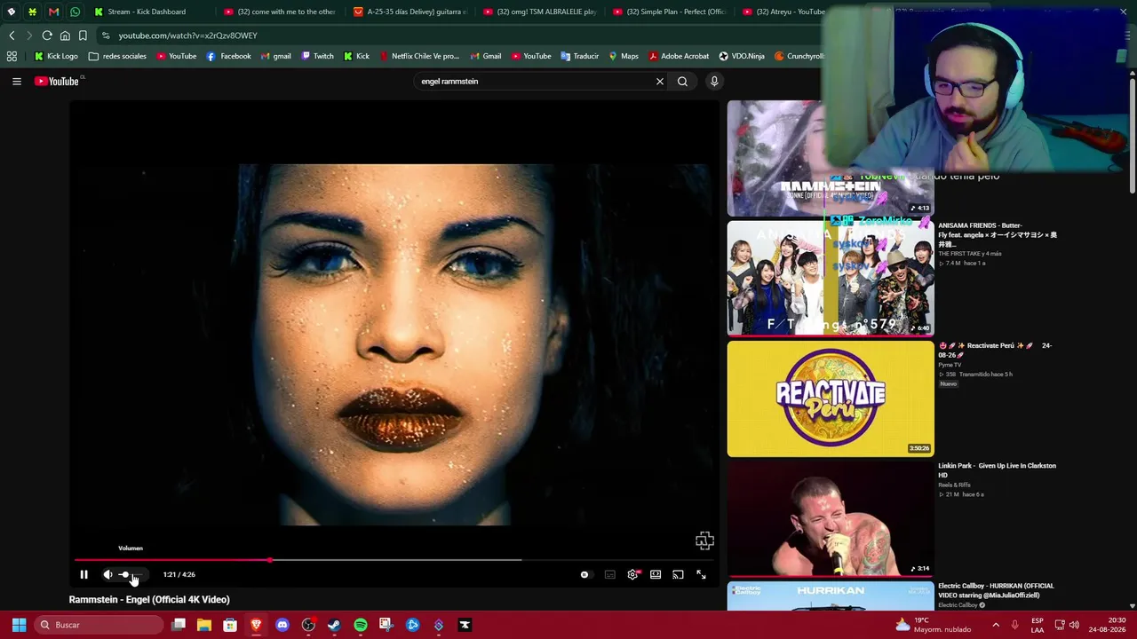Viewport: 1137px width, 639px height.
Task: Click the 'Rammstein - Engel (Official 4K Video)' title
Action: point(149,600)
